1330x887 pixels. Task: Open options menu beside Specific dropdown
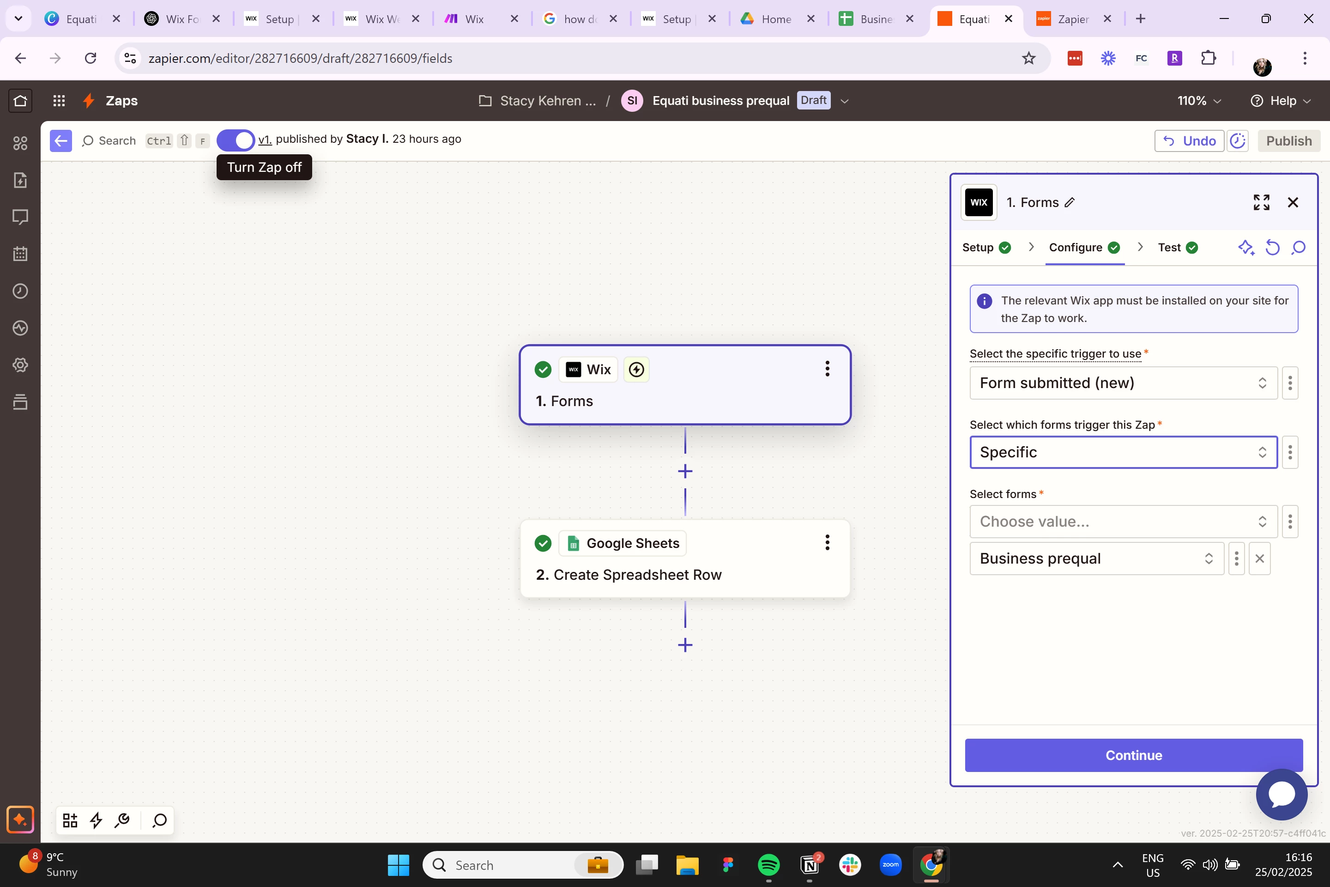[x=1290, y=452]
